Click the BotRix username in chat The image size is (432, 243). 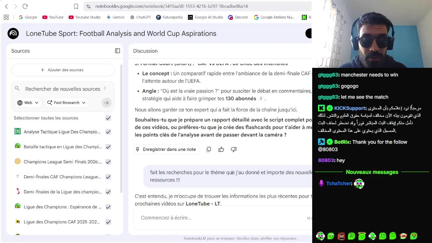(x=343, y=142)
